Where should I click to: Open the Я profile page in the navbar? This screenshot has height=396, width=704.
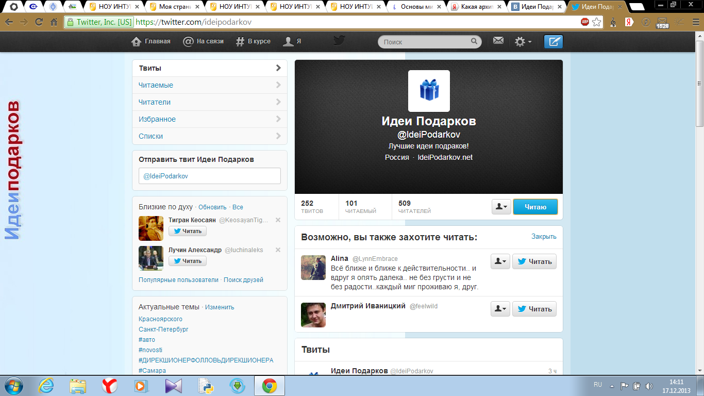(x=293, y=41)
